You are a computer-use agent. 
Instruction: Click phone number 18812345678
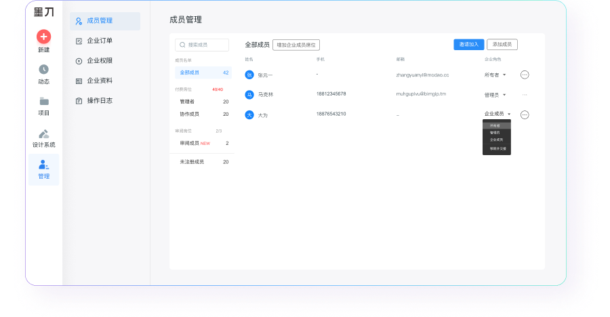click(x=331, y=93)
